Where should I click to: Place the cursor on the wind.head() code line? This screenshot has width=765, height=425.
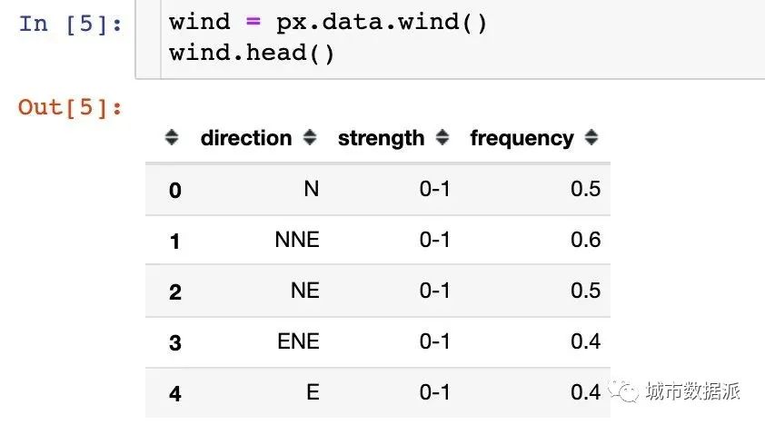click(x=252, y=53)
